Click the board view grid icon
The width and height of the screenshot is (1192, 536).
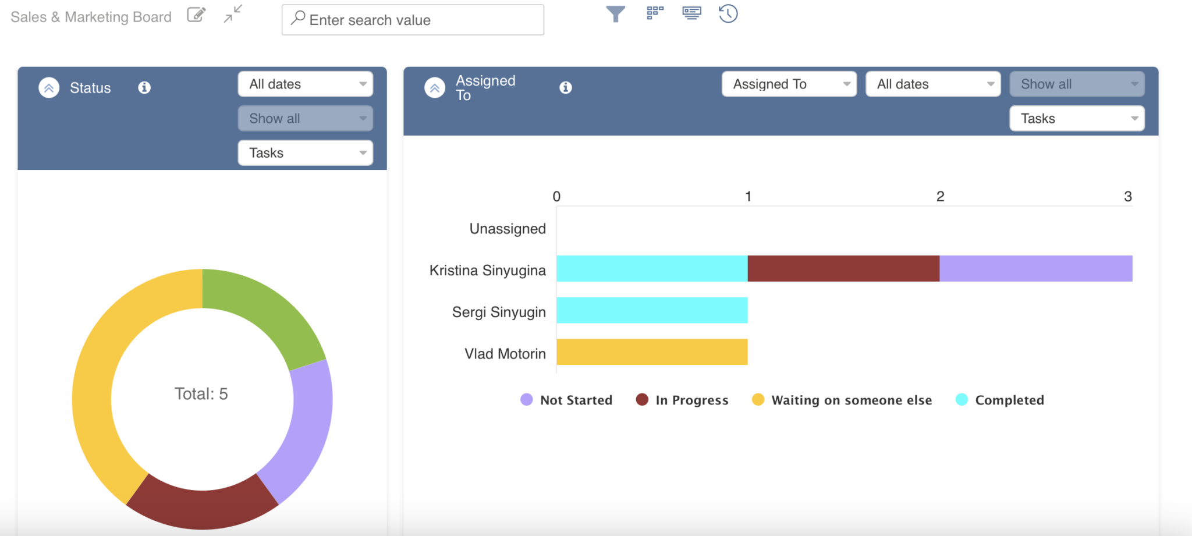pos(654,13)
